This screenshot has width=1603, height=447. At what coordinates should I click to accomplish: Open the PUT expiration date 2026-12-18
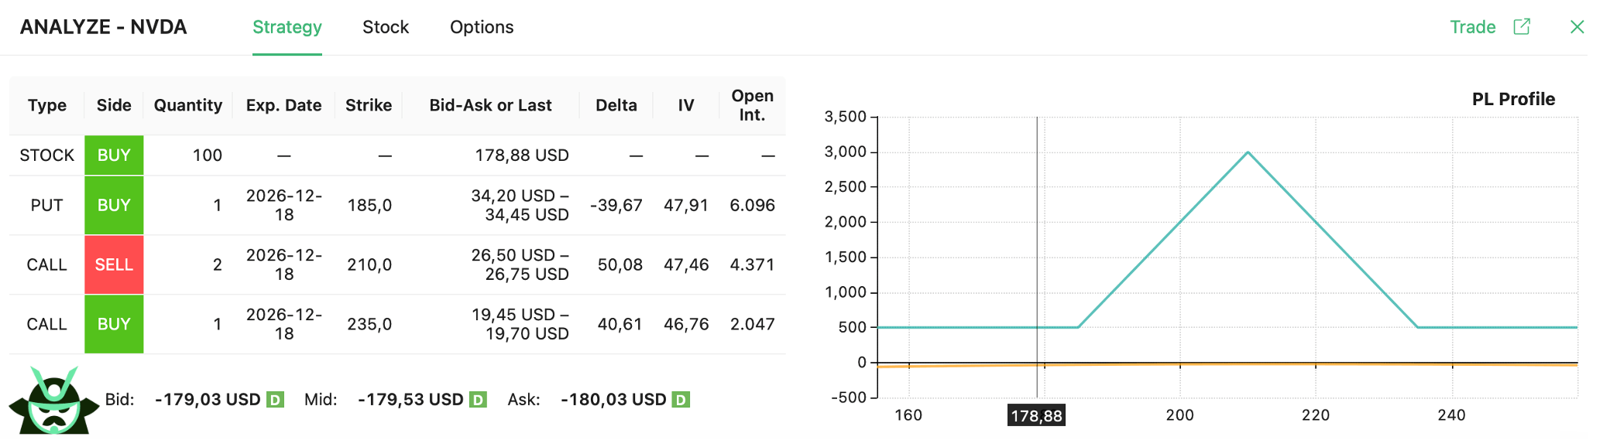284,205
